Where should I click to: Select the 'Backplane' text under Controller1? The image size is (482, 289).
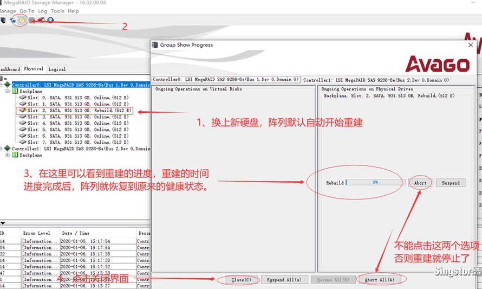point(31,155)
